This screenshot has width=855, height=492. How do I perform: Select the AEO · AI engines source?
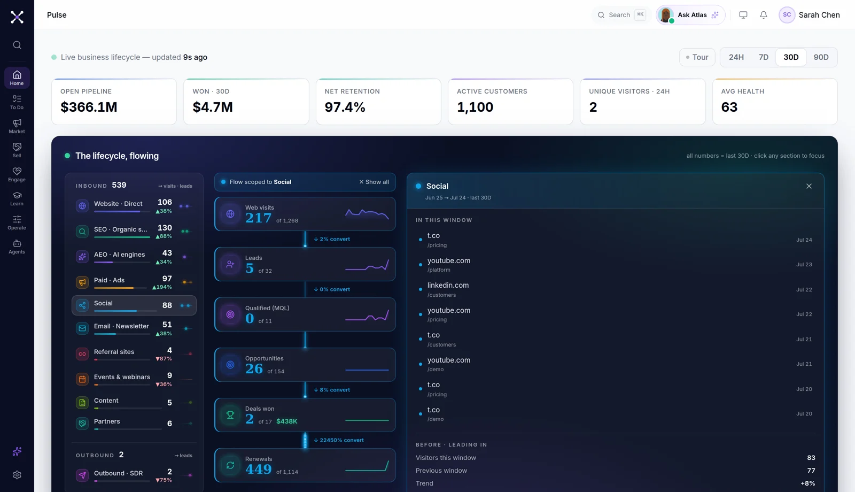[x=134, y=257]
